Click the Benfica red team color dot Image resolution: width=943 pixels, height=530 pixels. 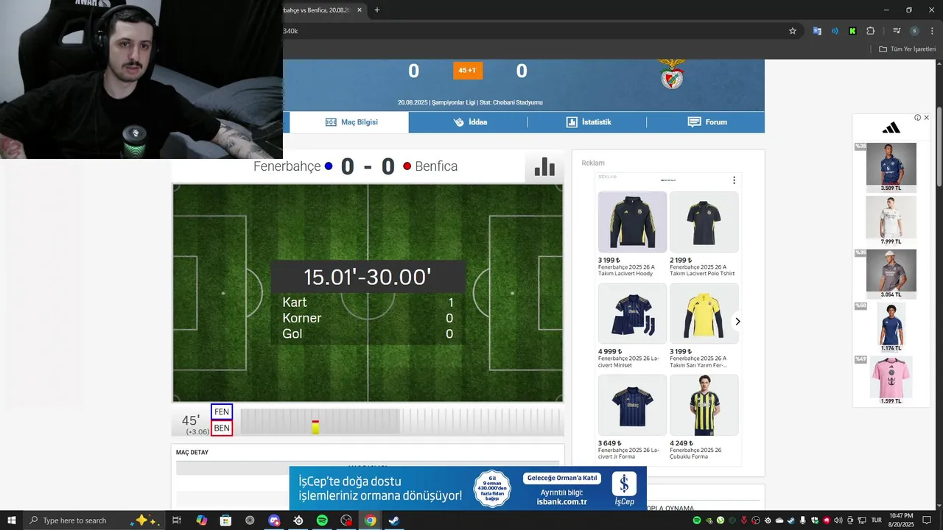407,166
